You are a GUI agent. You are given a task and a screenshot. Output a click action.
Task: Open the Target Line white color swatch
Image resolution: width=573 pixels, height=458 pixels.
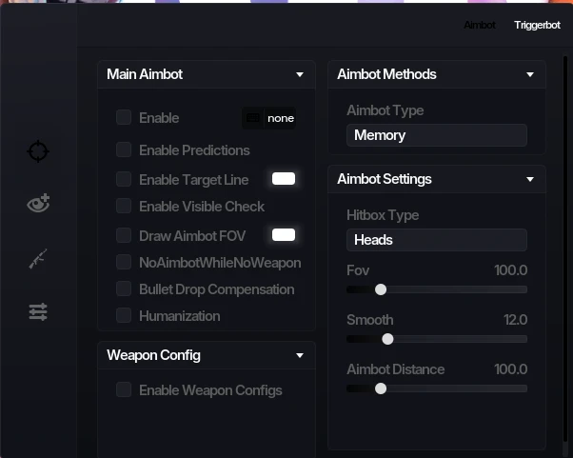tap(284, 179)
